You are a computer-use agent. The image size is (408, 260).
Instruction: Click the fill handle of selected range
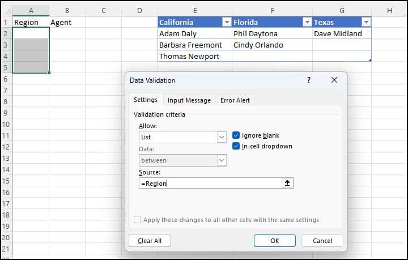click(x=49, y=73)
